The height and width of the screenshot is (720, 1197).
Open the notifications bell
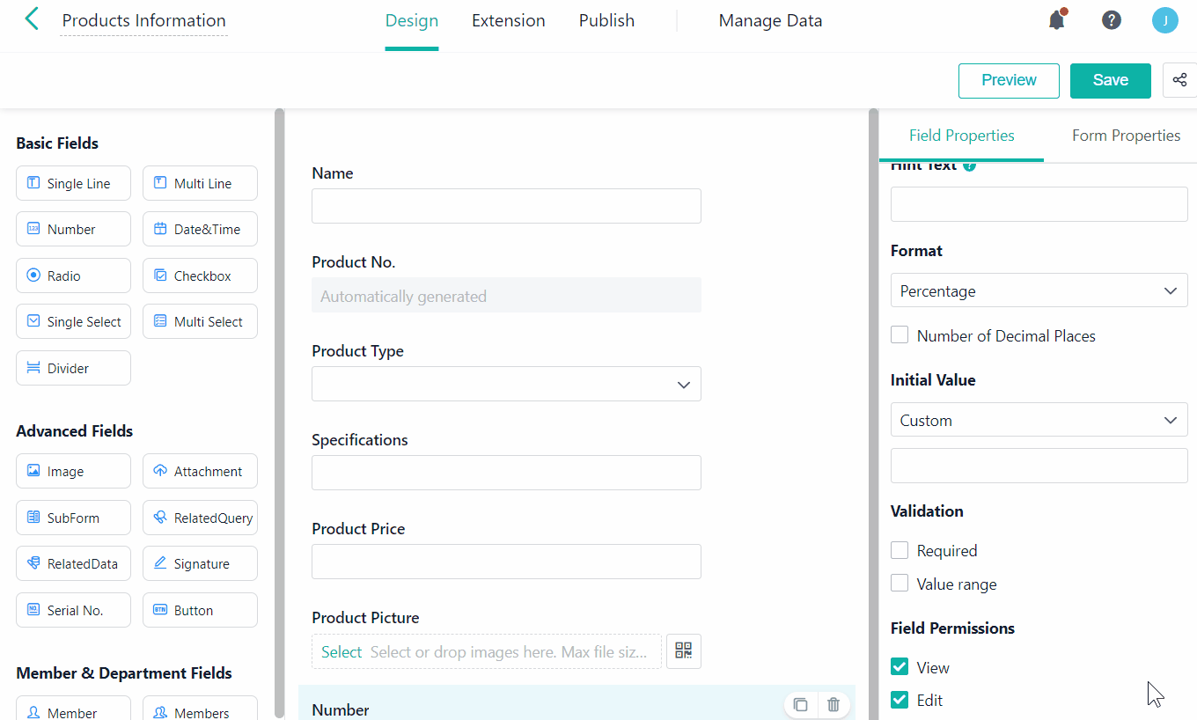click(1057, 20)
